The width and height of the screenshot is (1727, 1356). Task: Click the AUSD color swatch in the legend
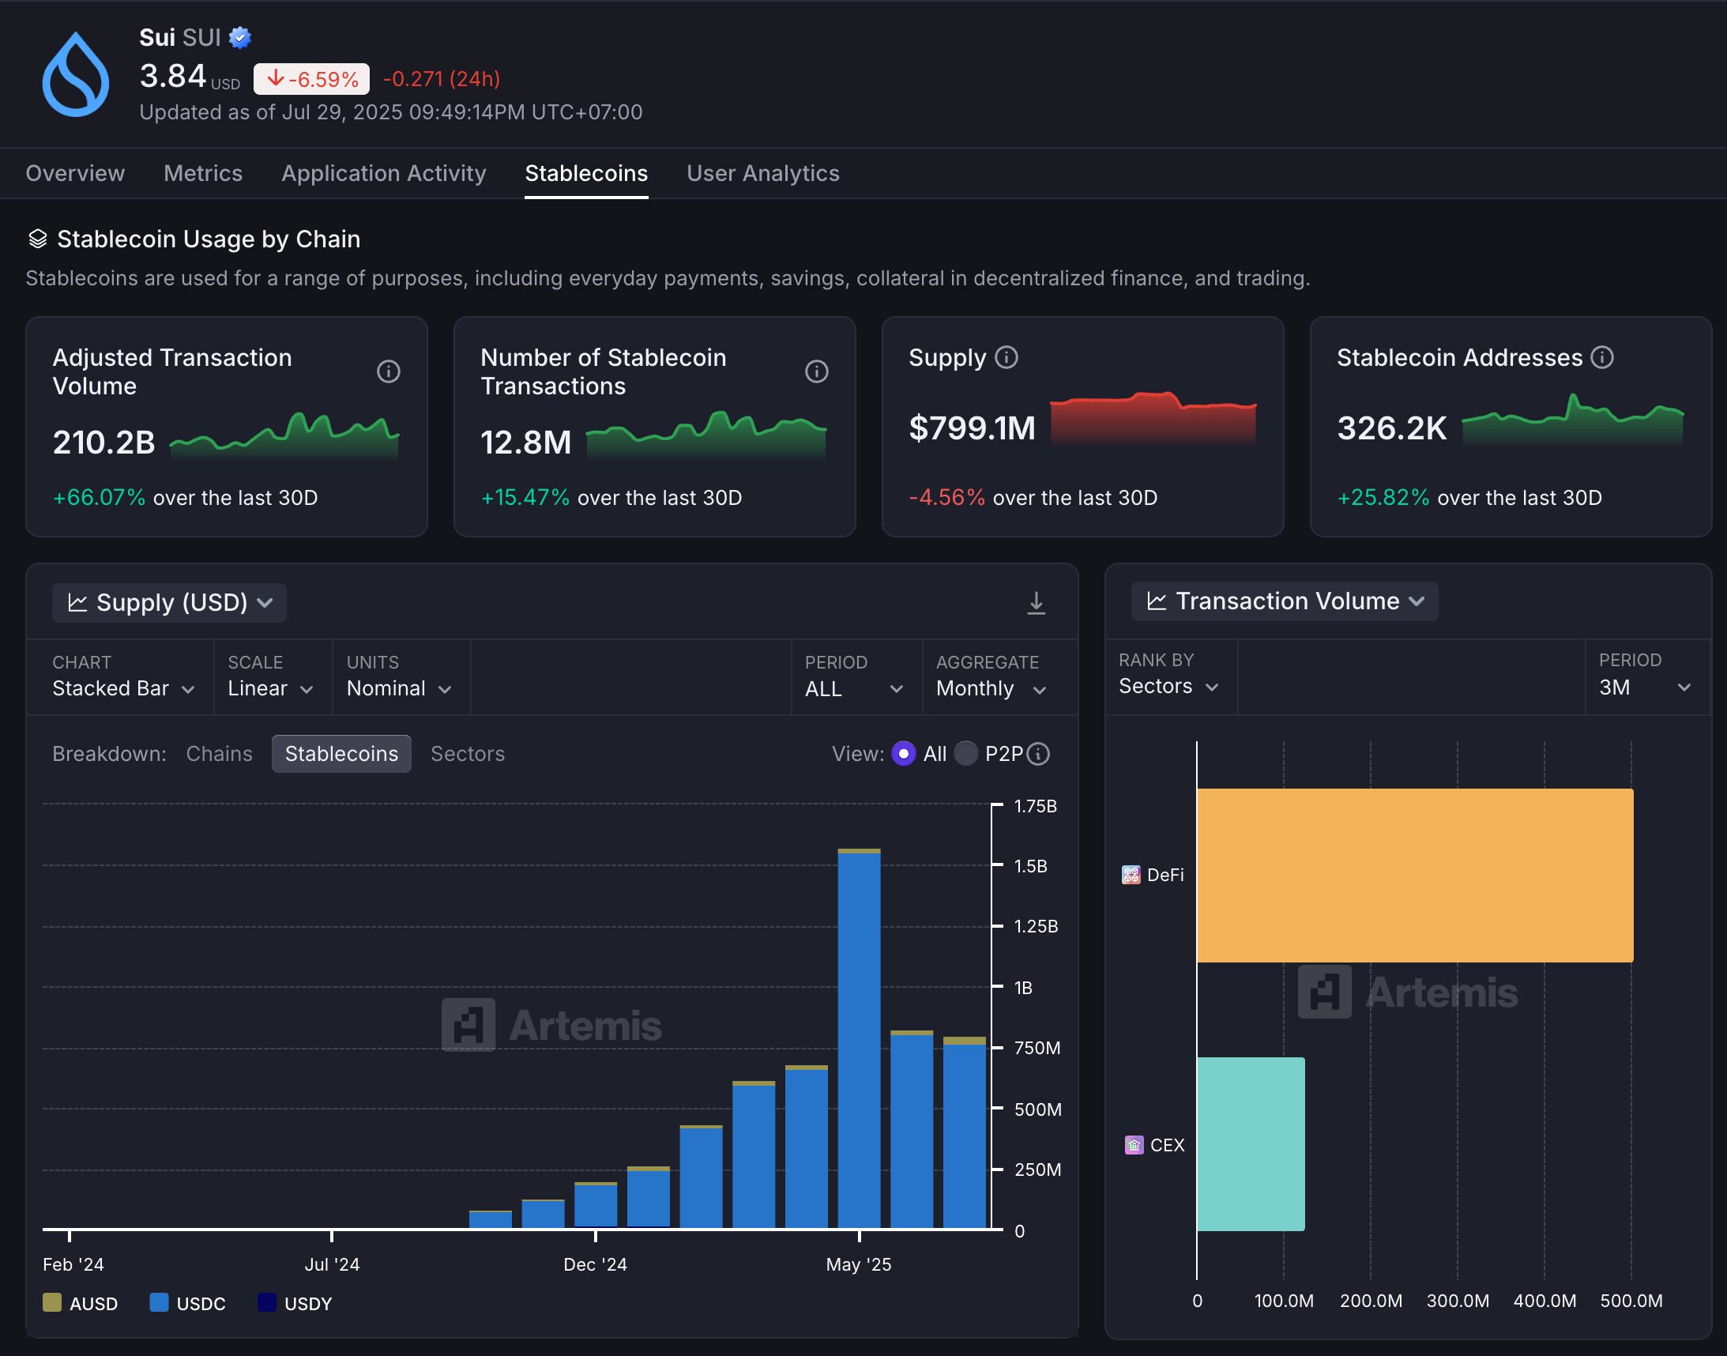click(52, 1302)
